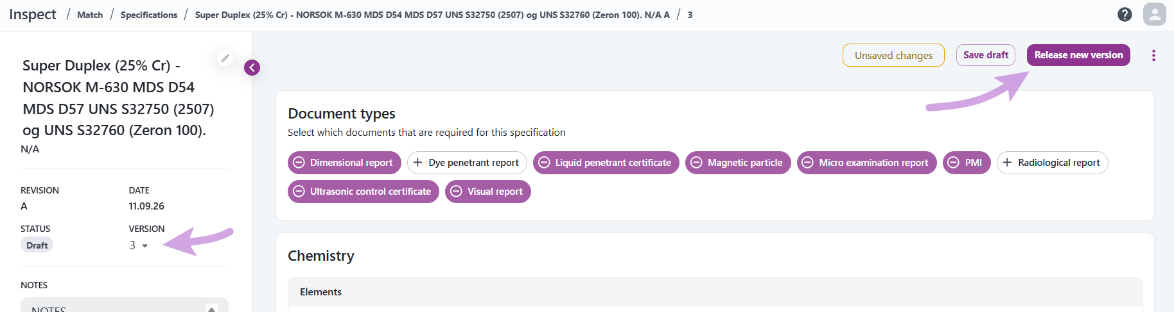
Task: Collapse the NOTES field expander arrow
Action: click(x=211, y=309)
